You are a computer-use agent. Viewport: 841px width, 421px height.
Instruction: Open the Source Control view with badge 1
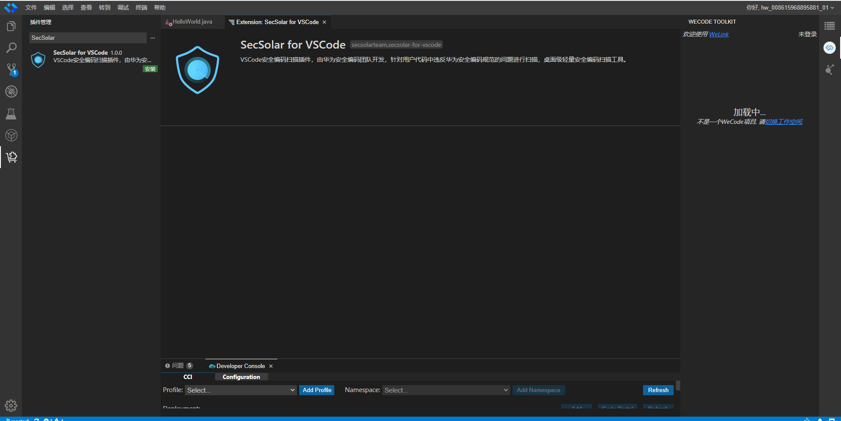[x=11, y=70]
